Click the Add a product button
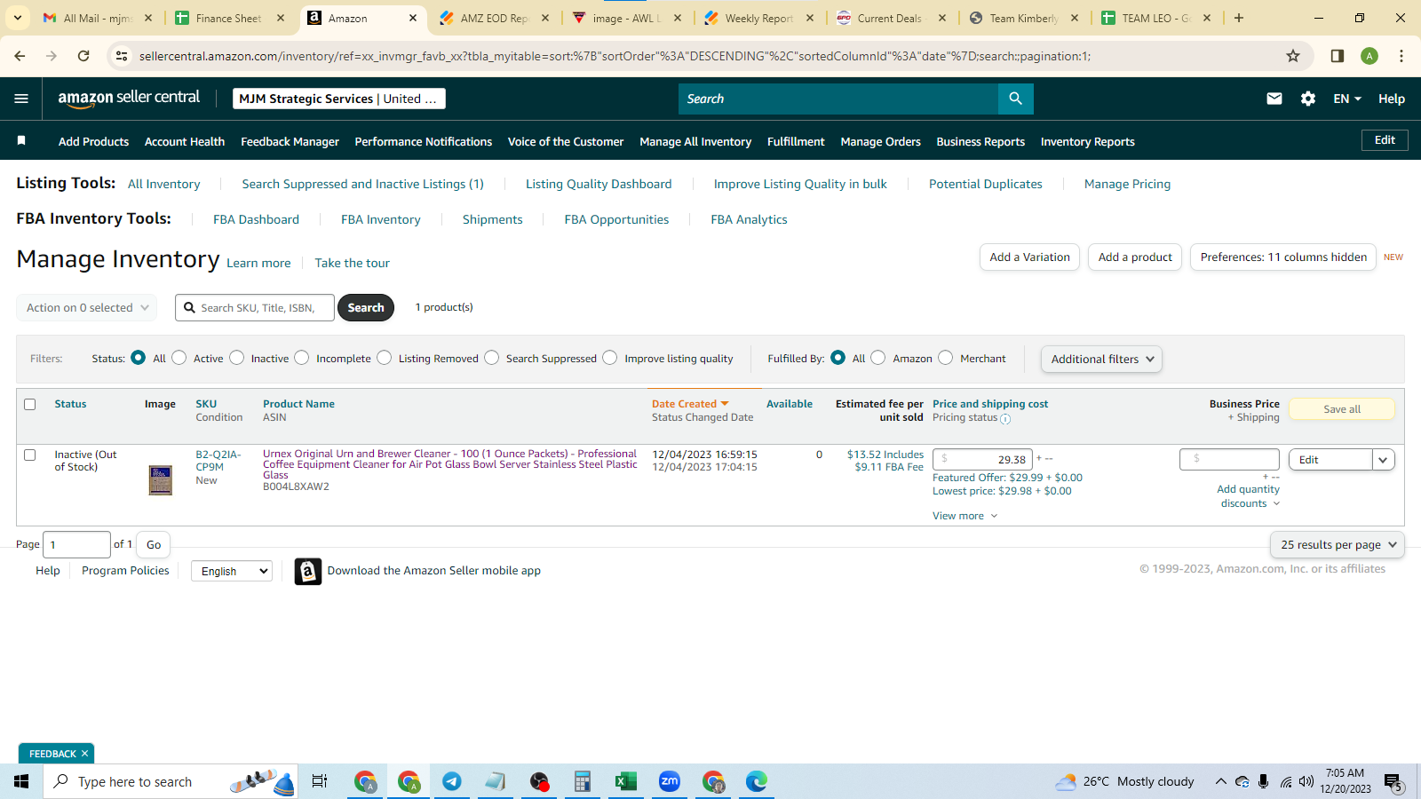The image size is (1421, 799). [x=1135, y=257]
